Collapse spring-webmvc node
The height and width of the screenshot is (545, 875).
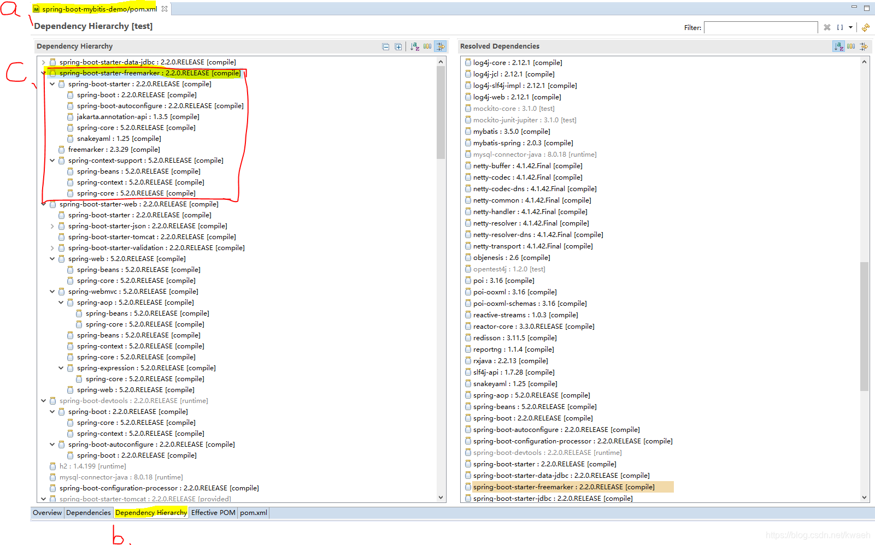point(52,292)
